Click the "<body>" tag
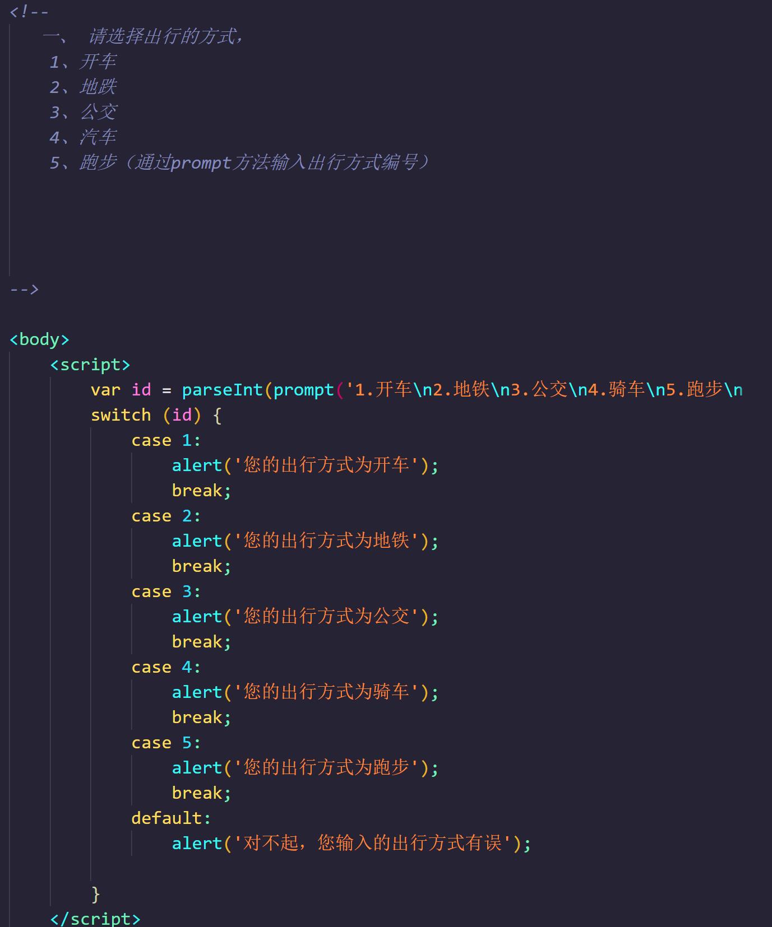Screen dimensions: 772x927 [x=39, y=339]
